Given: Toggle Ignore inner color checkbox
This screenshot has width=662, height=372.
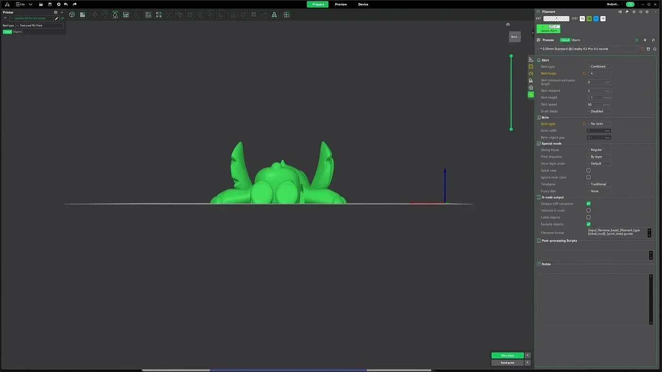Looking at the screenshot, I should tap(588, 177).
